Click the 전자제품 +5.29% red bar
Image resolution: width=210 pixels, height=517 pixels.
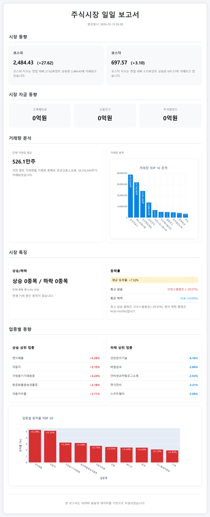[x=35, y=446]
